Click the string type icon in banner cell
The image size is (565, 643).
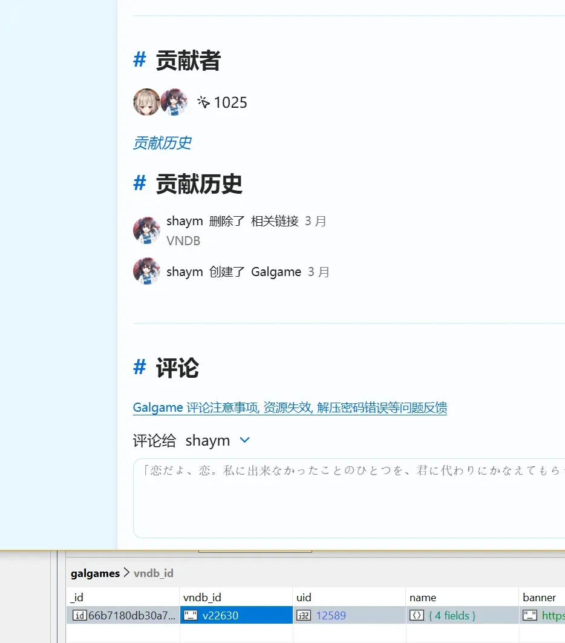coord(530,616)
